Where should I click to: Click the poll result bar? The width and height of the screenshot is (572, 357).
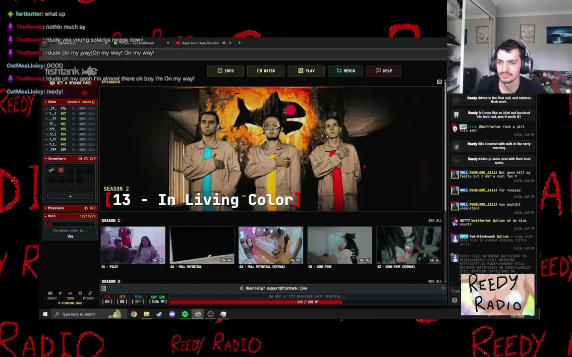coord(70,224)
